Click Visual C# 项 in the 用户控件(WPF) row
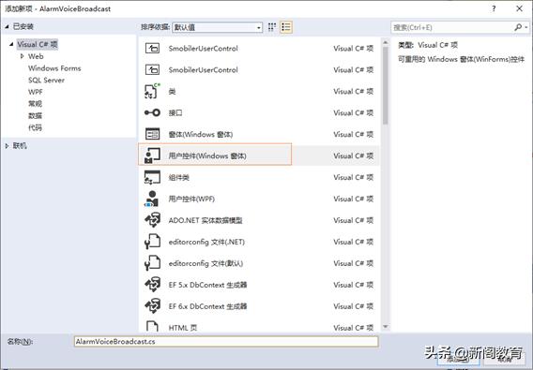The width and height of the screenshot is (533, 370). click(353, 199)
